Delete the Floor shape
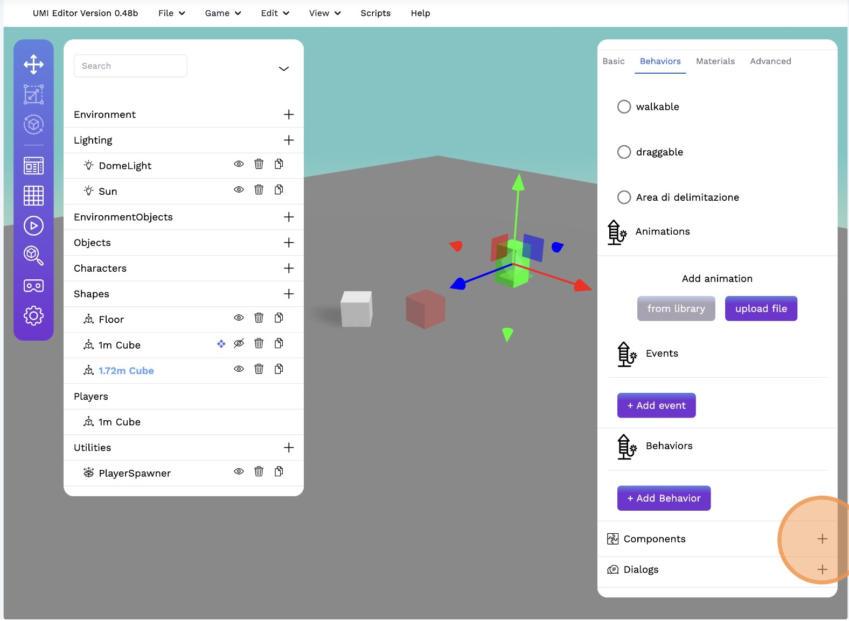Viewport: 849px width, 621px height. (x=259, y=318)
